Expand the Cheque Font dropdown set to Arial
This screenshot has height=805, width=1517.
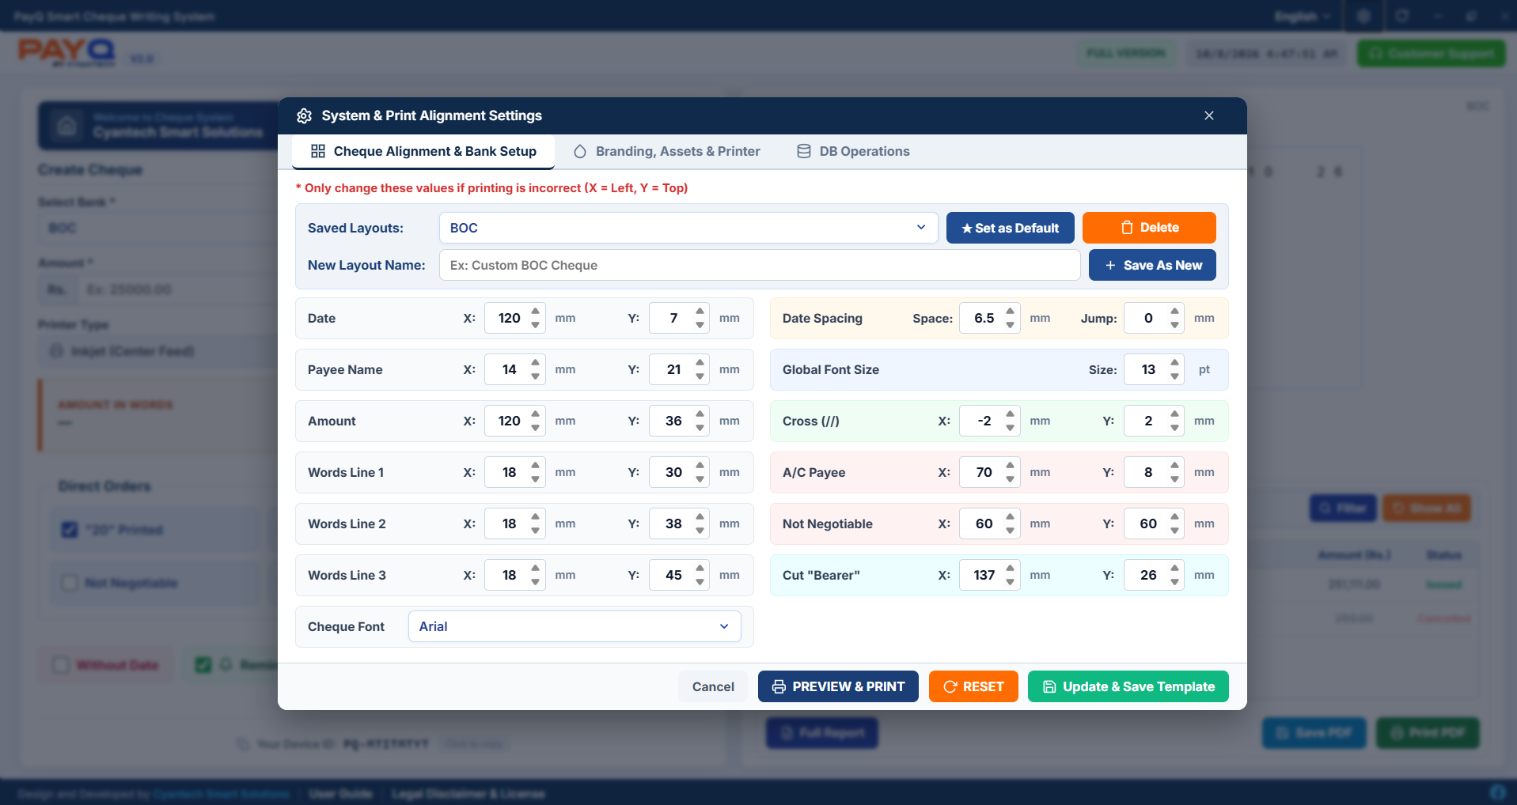pos(575,626)
